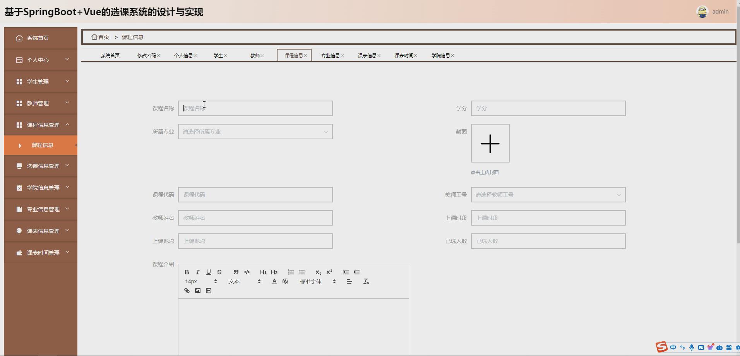
Task: Close the 课表信息 tab
Action: pyautogui.click(x=379, y=56)
